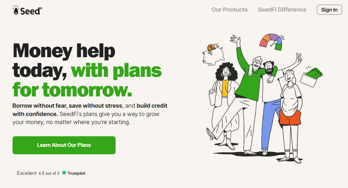The image size is (348, 188).
Task: Click the Sign In button
Action: point(329,10)
